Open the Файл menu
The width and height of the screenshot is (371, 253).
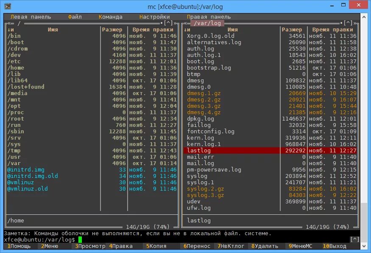[x=75, y=17]
